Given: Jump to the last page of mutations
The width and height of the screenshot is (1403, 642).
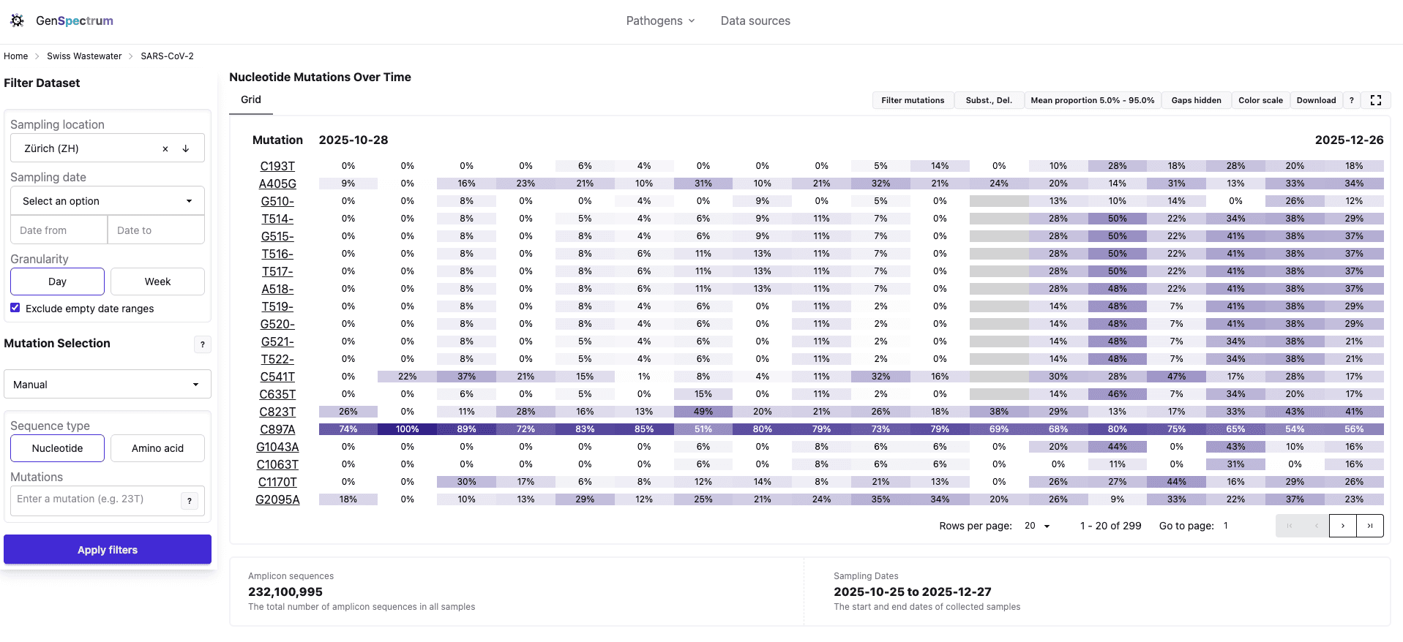Looking at the screenshot, I should tap(1369, 526).
